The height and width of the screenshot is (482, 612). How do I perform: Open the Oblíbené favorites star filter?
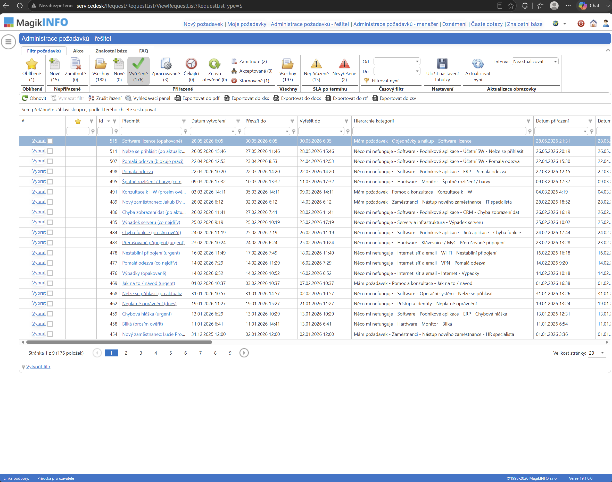[32, 64]
